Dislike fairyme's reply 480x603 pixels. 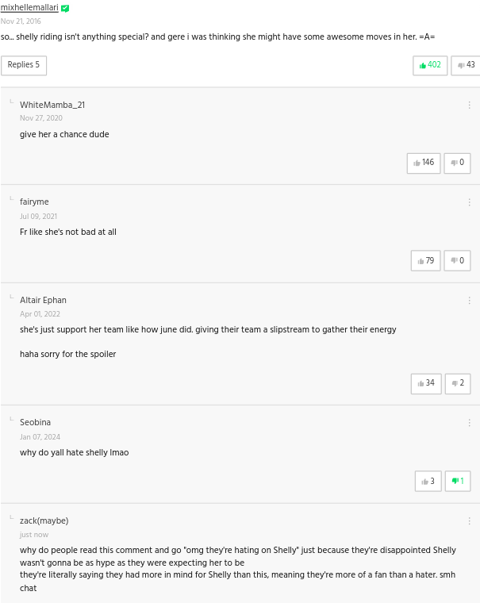click(x=457, y=261)
